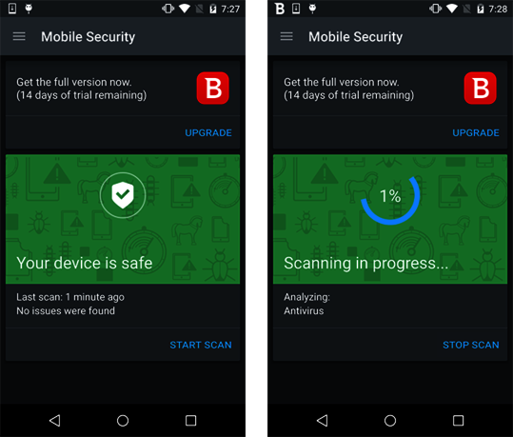Open hamburger menu on left phone screen

pos(19,36)
